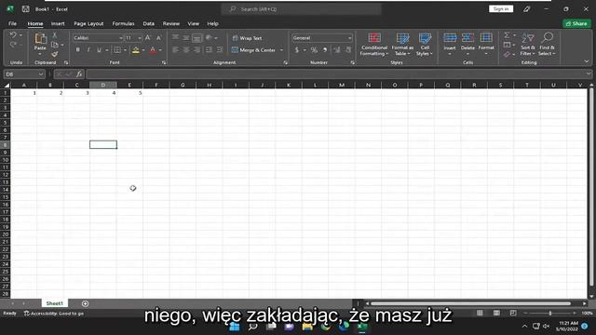Collapse the ribbon with chevron
Screen dimensions: 596x335
(x=586, y=61)
